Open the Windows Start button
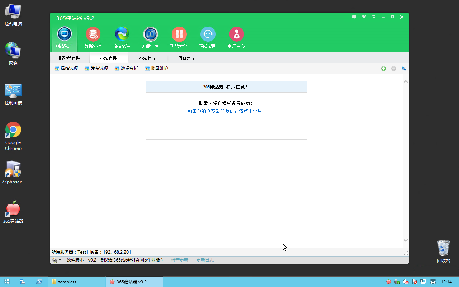 [x=7, y=282]
